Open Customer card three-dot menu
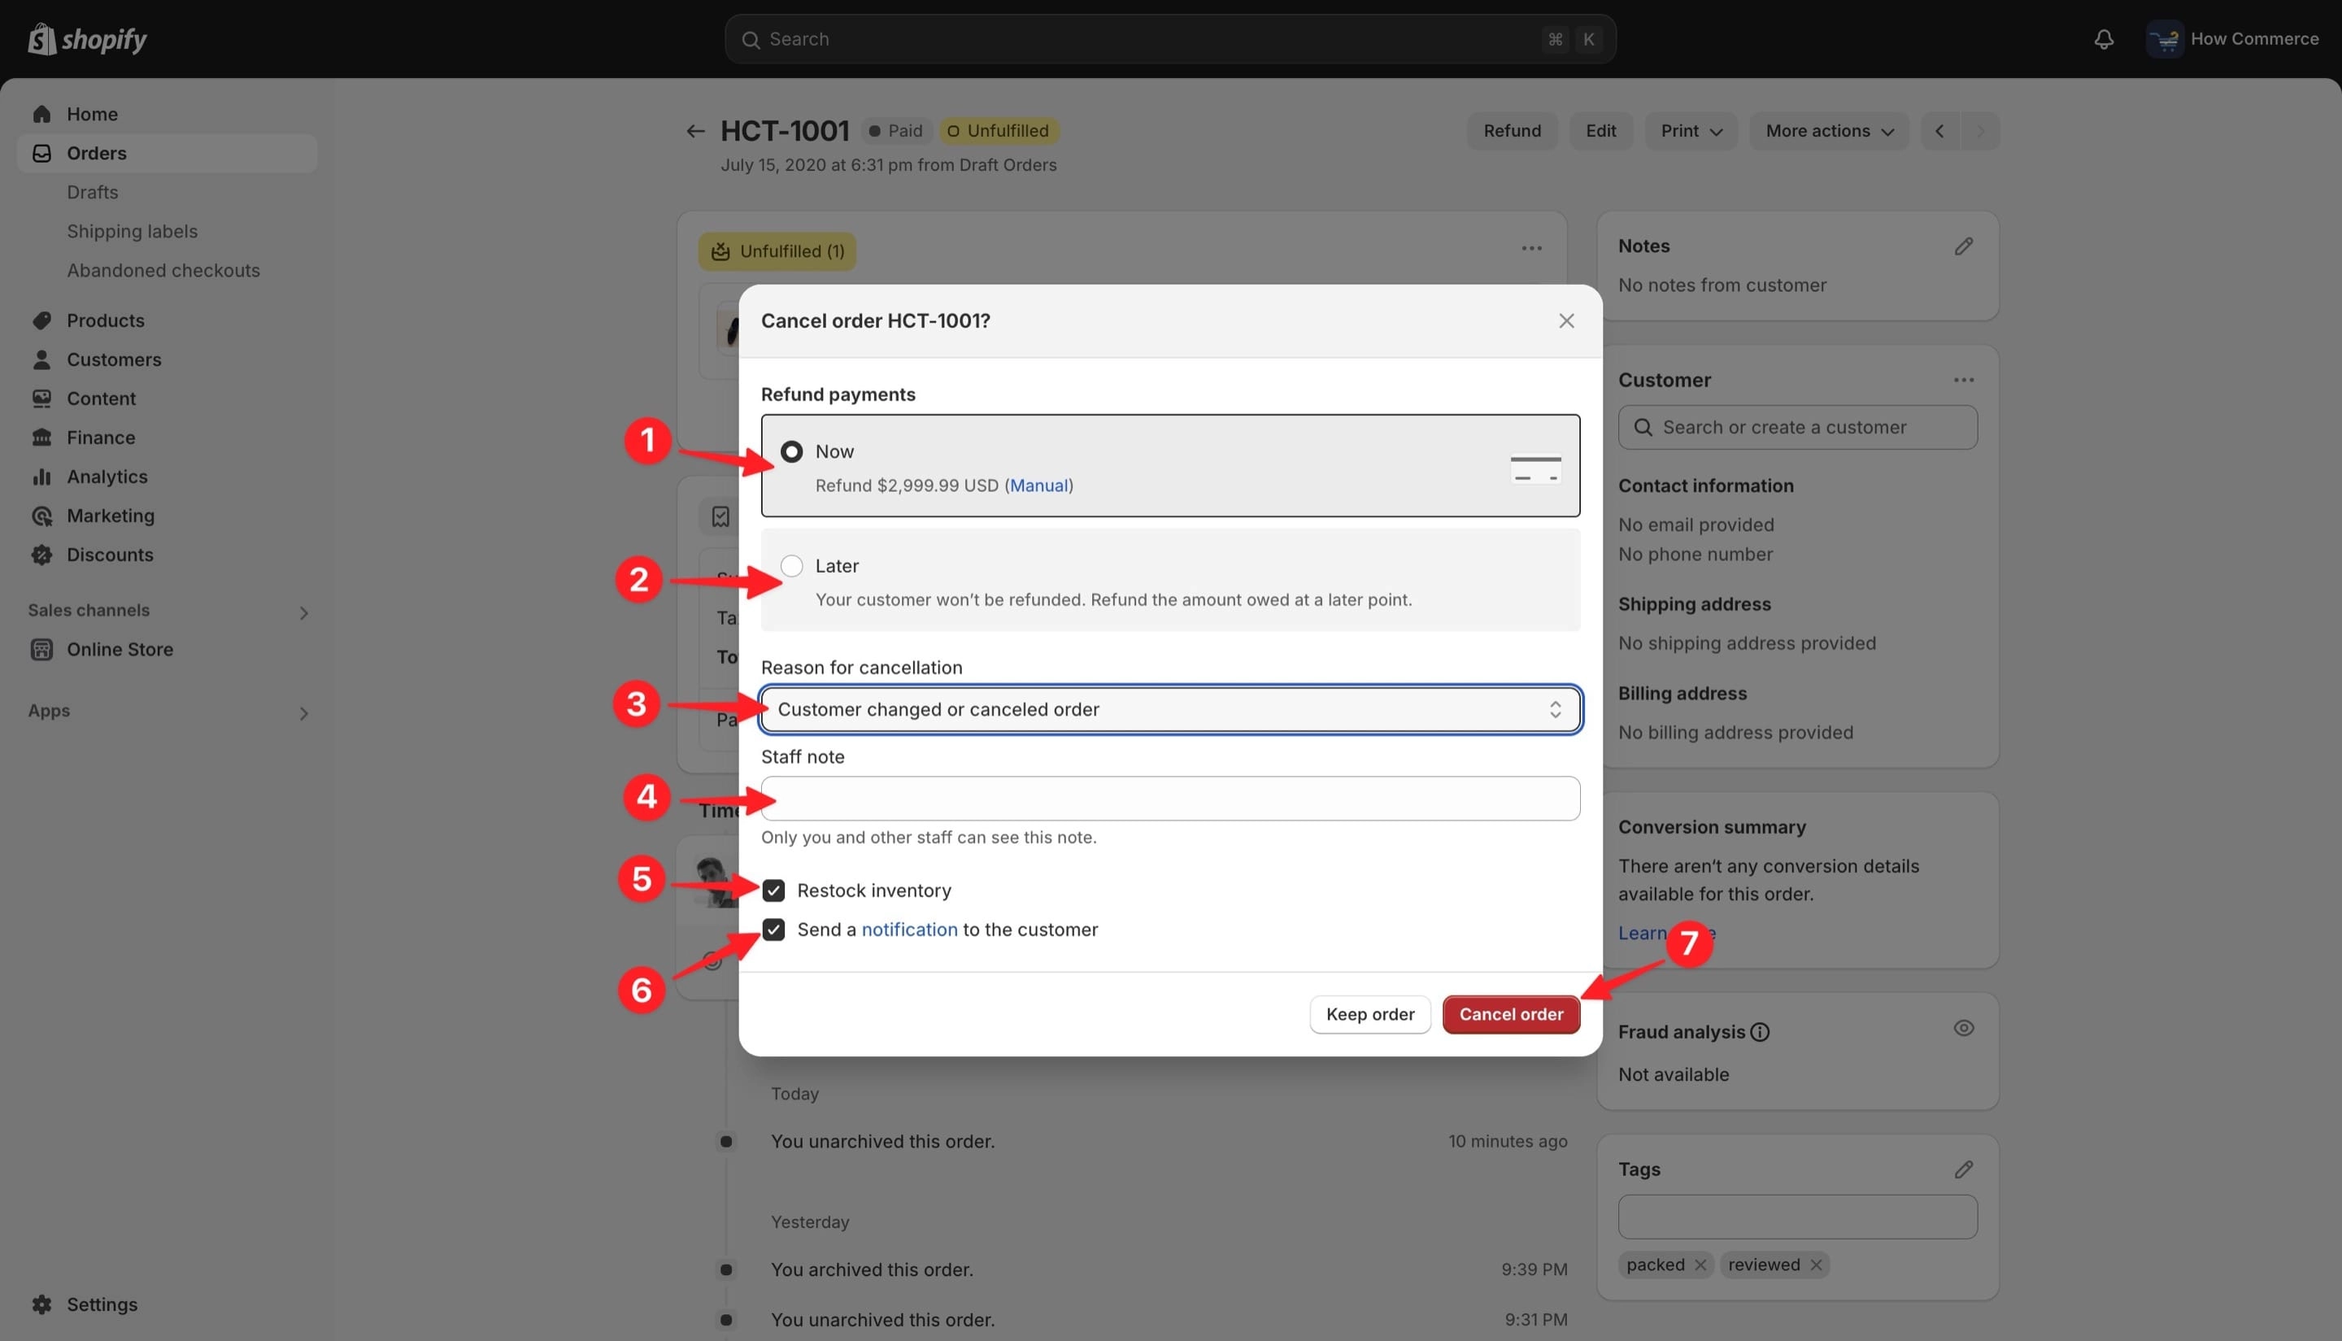 [1964, 380]
